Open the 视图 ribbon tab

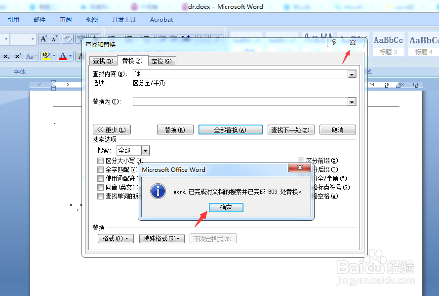92,20
